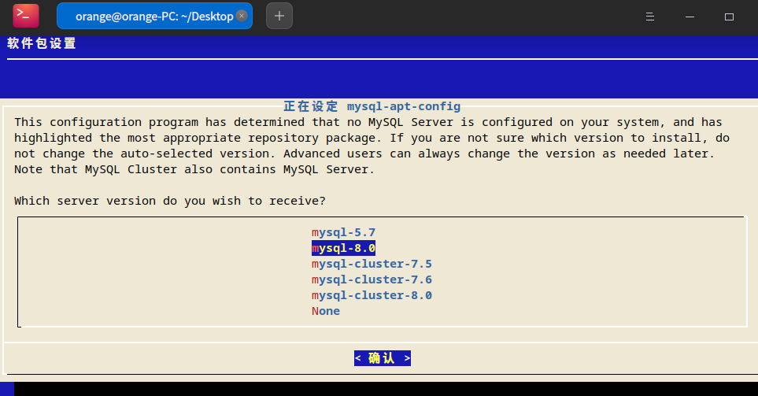Click the 软件包设置 header text
The image size is (758, 396).
pyautogui.click(x=42, y=43)
